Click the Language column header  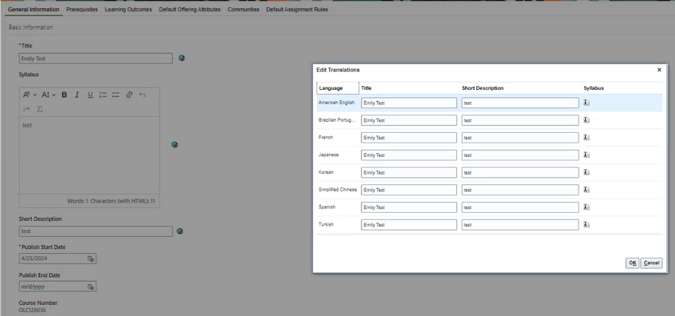337,88
